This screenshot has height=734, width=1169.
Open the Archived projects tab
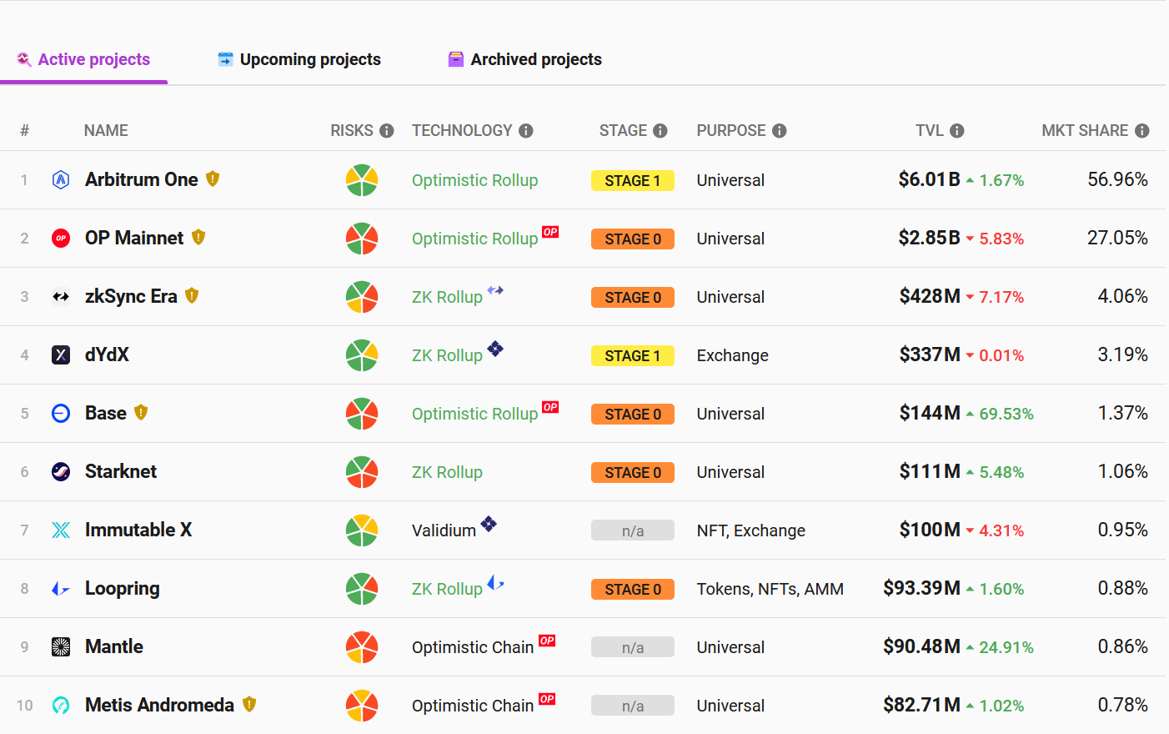pyautogui.click(x=525, y=59)
